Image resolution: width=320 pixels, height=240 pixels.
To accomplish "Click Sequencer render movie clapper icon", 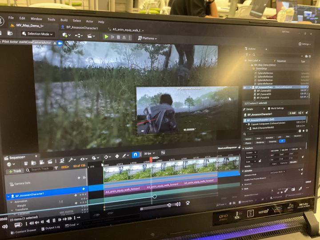I will click(x=50, y=162).
